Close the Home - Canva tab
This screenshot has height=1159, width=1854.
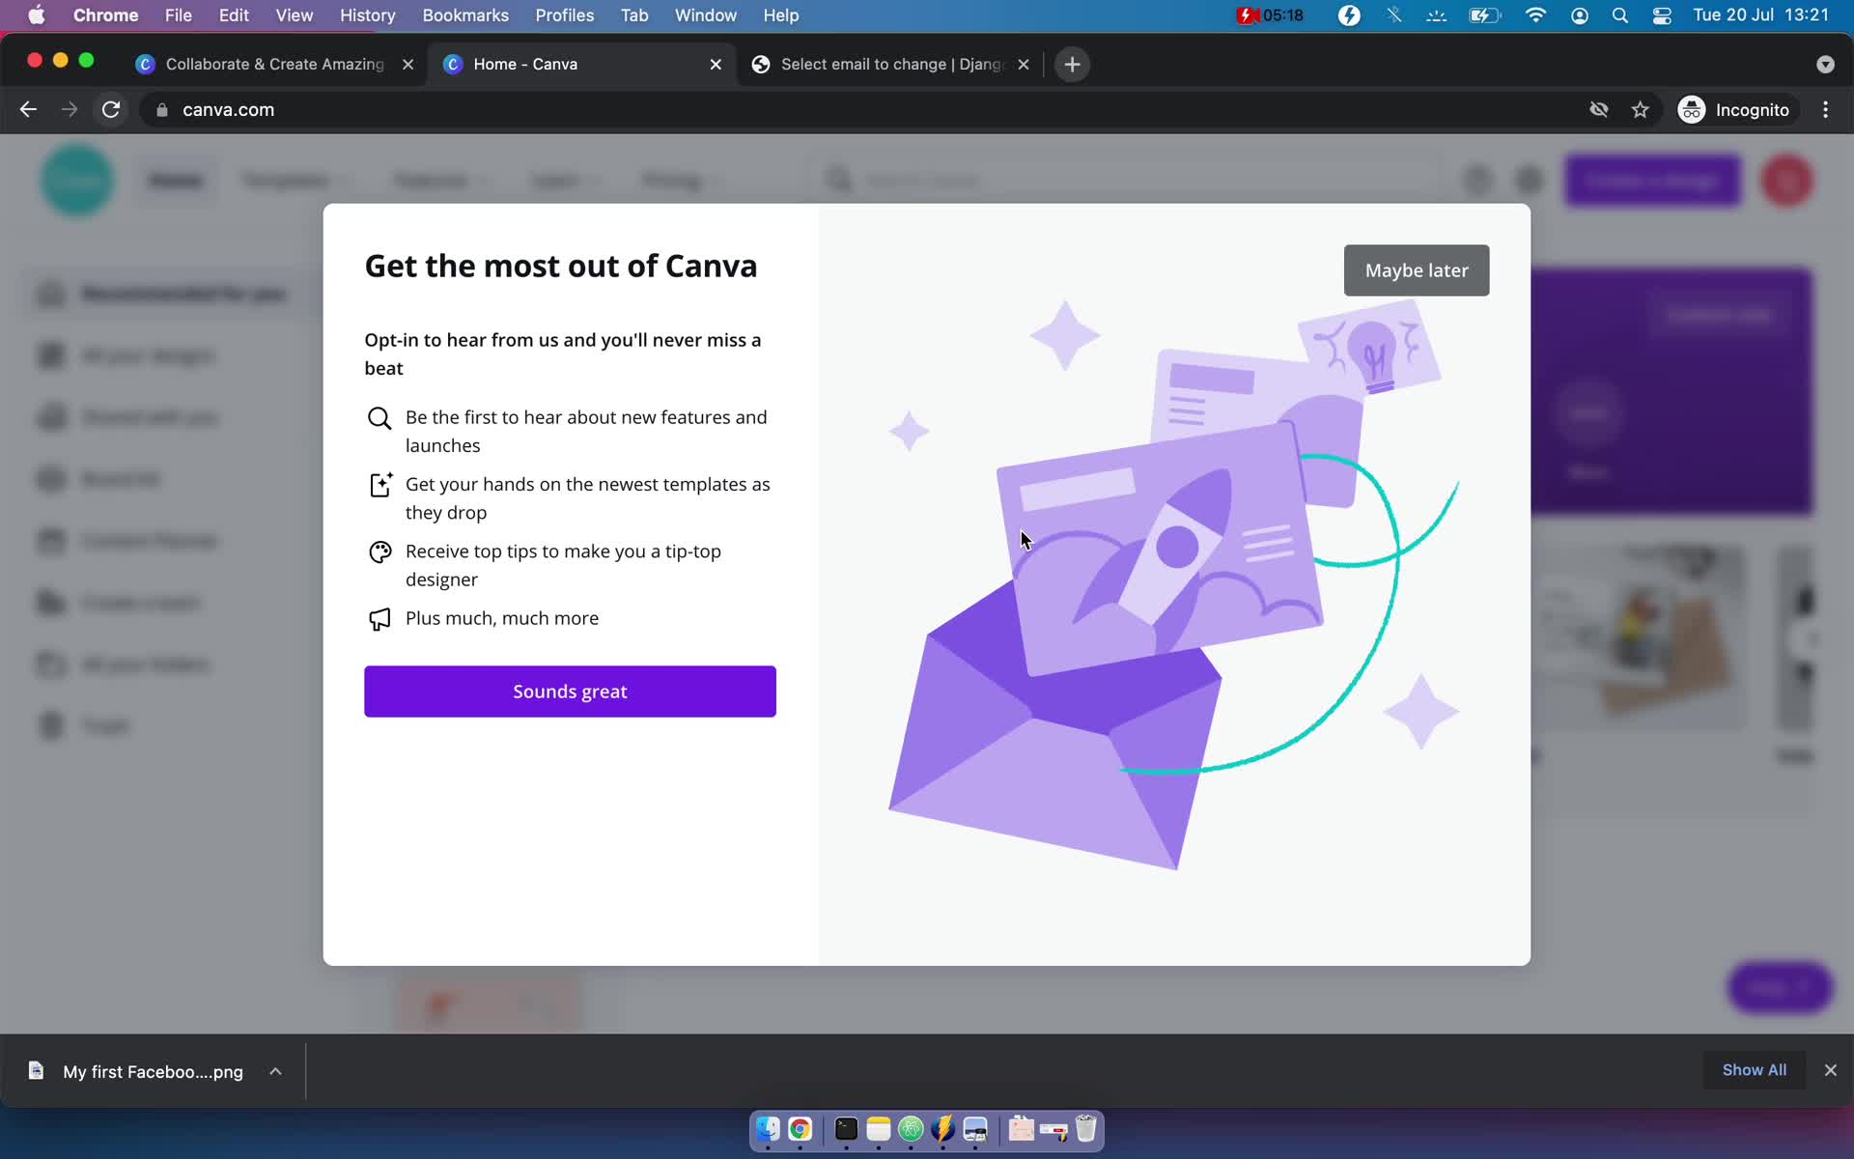pos(716,65)
